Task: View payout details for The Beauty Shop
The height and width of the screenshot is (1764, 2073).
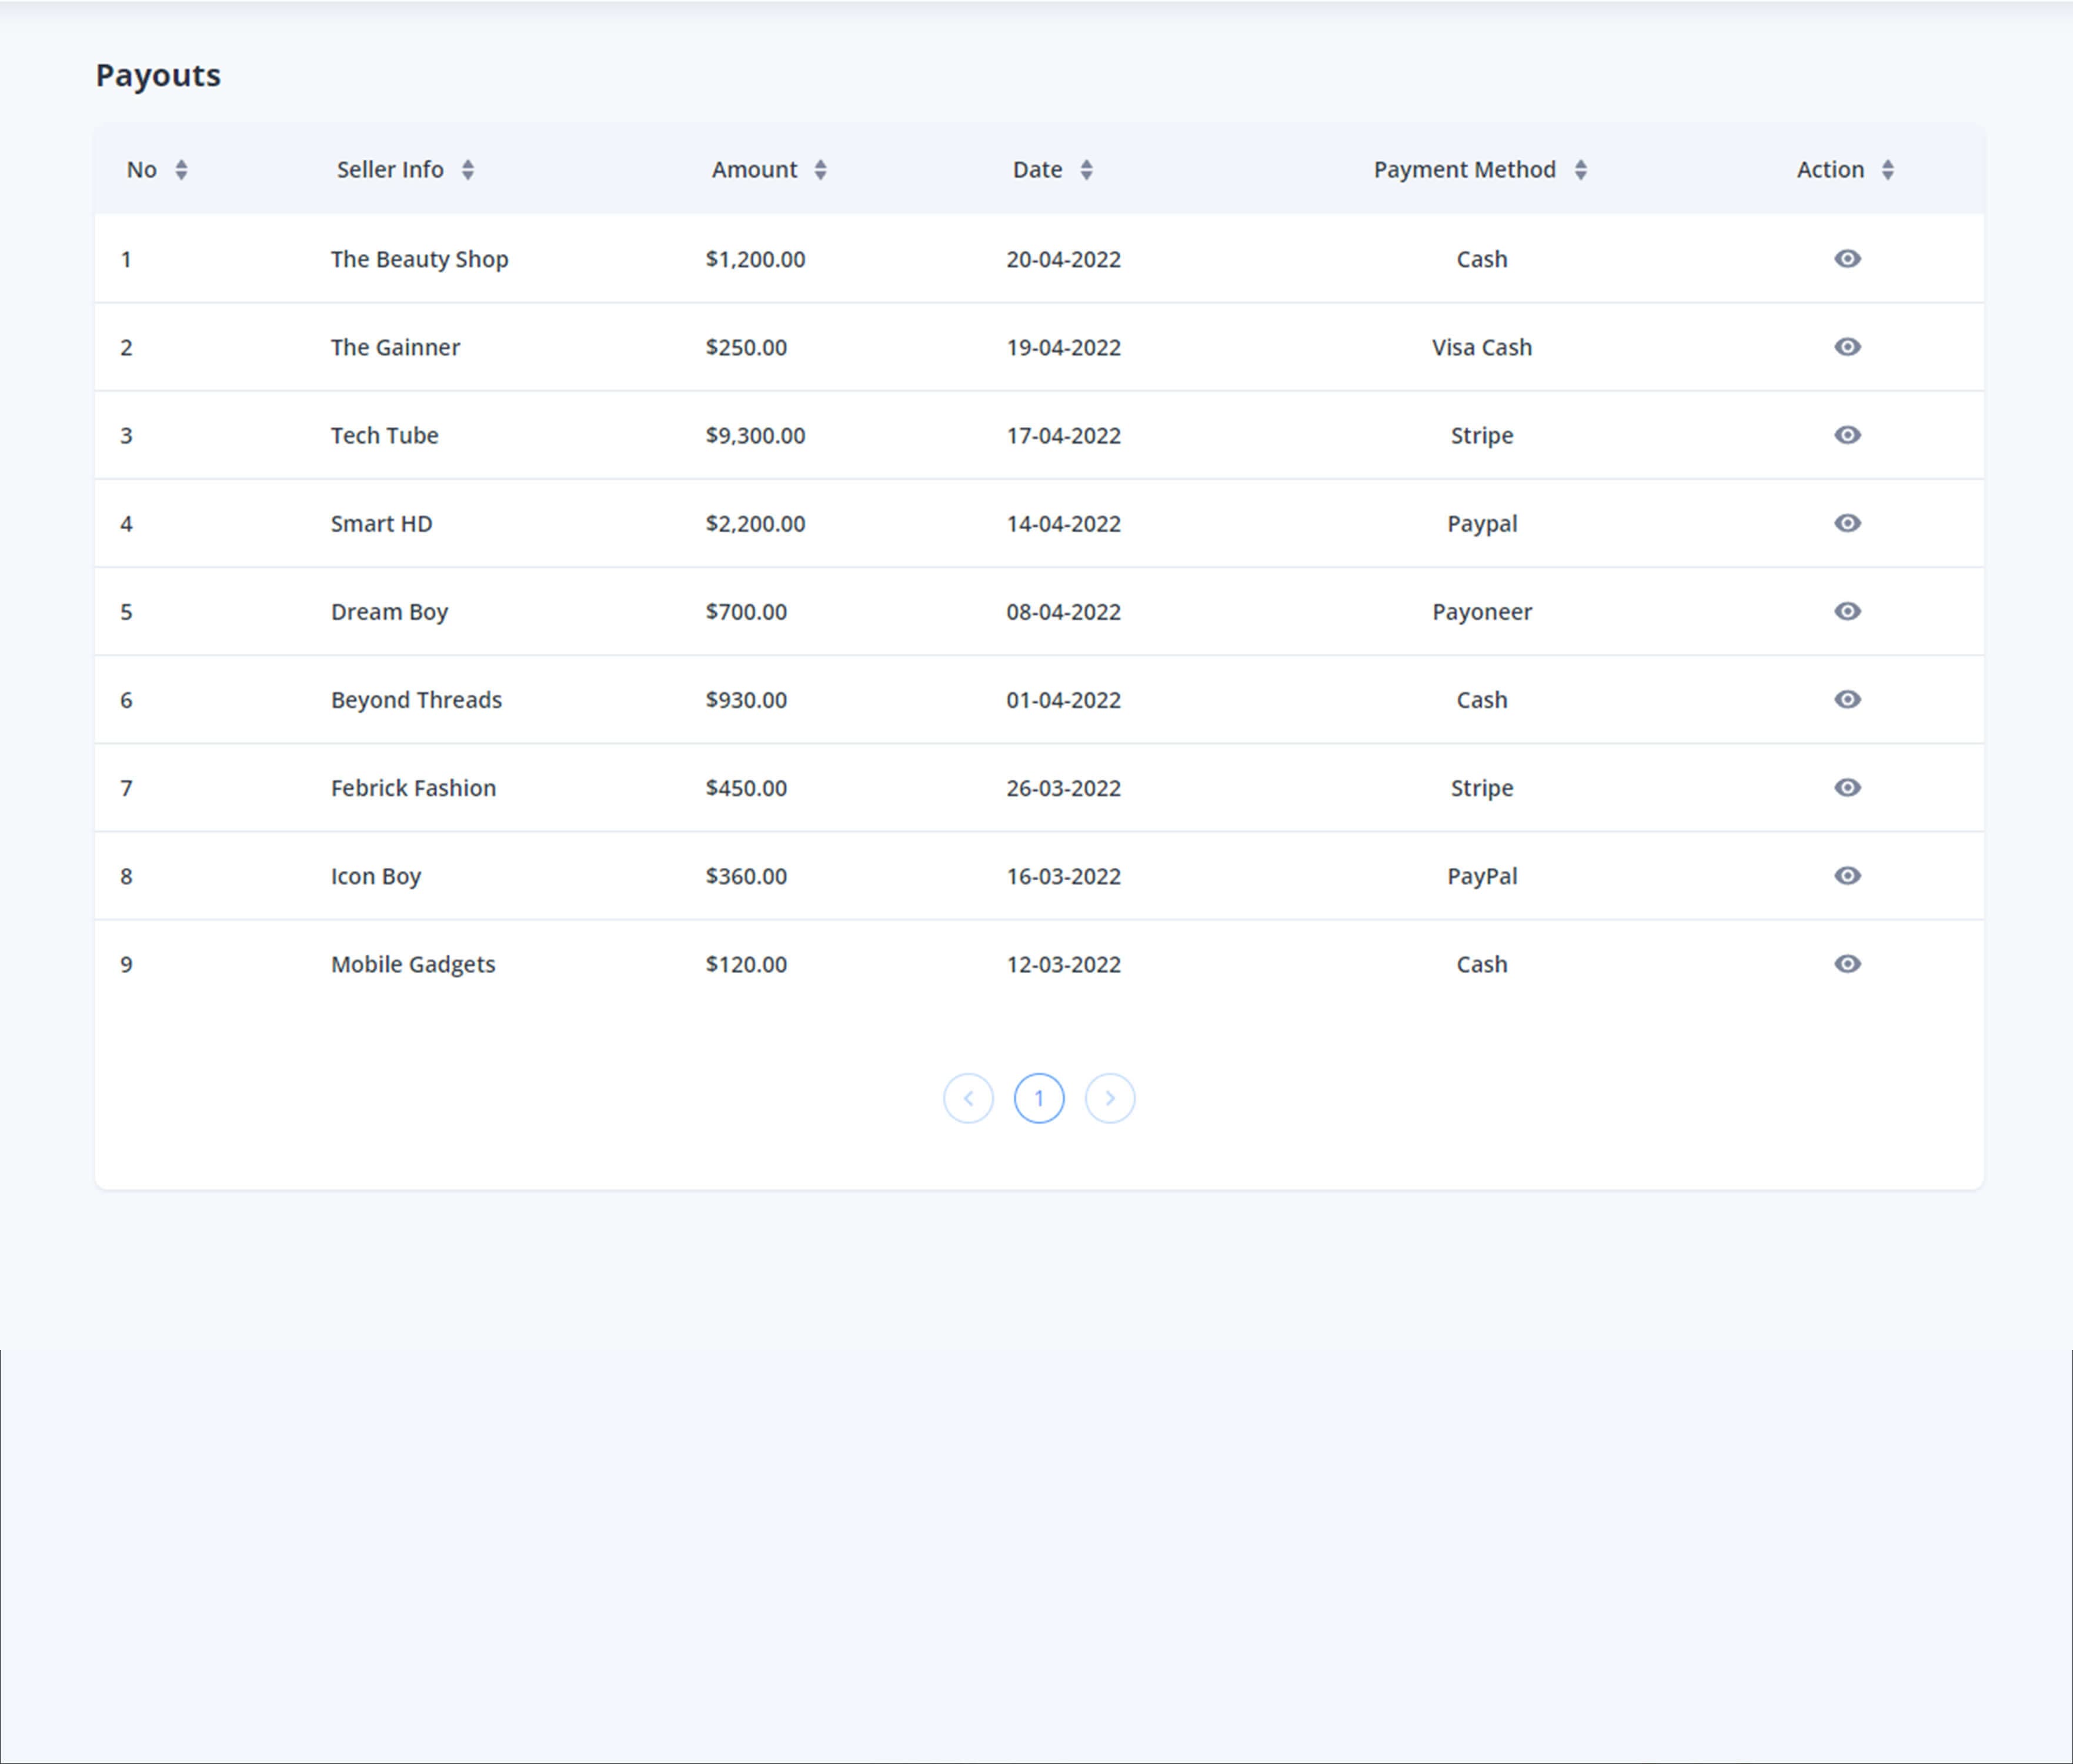Action: click(1847, 259)
